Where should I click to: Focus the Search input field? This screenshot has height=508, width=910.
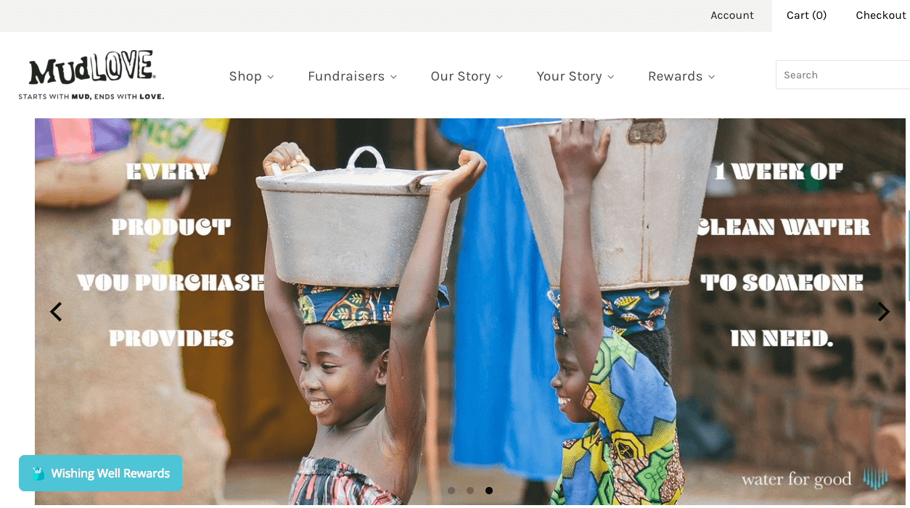click(843, 75)
